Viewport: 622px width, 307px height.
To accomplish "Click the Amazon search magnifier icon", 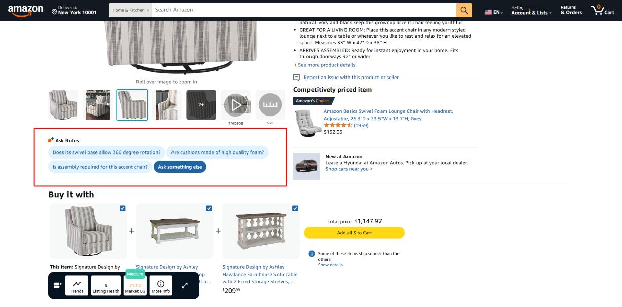I will coord(463,10).
